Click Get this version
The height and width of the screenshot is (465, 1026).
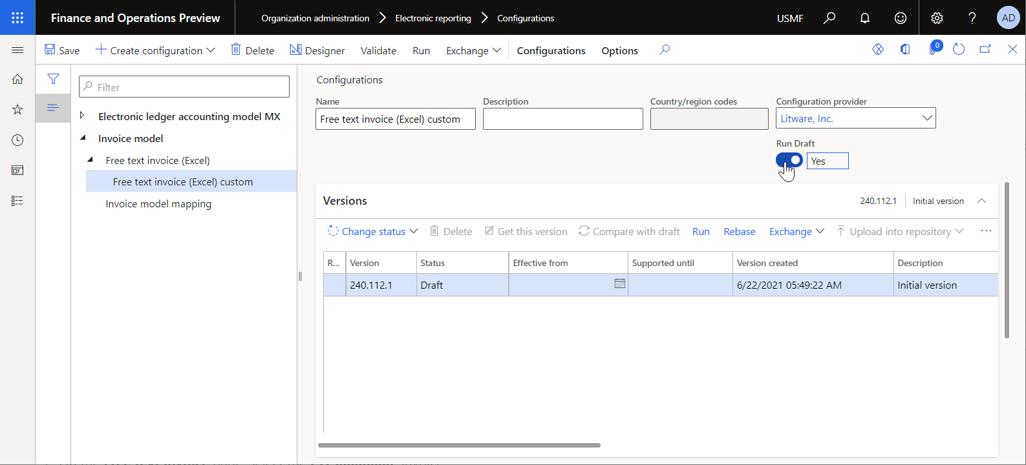click(526, 231)
